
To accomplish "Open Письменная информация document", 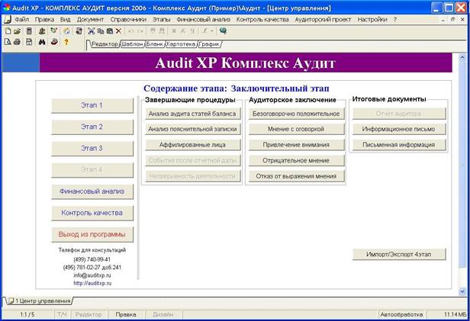I will (399, 145).
